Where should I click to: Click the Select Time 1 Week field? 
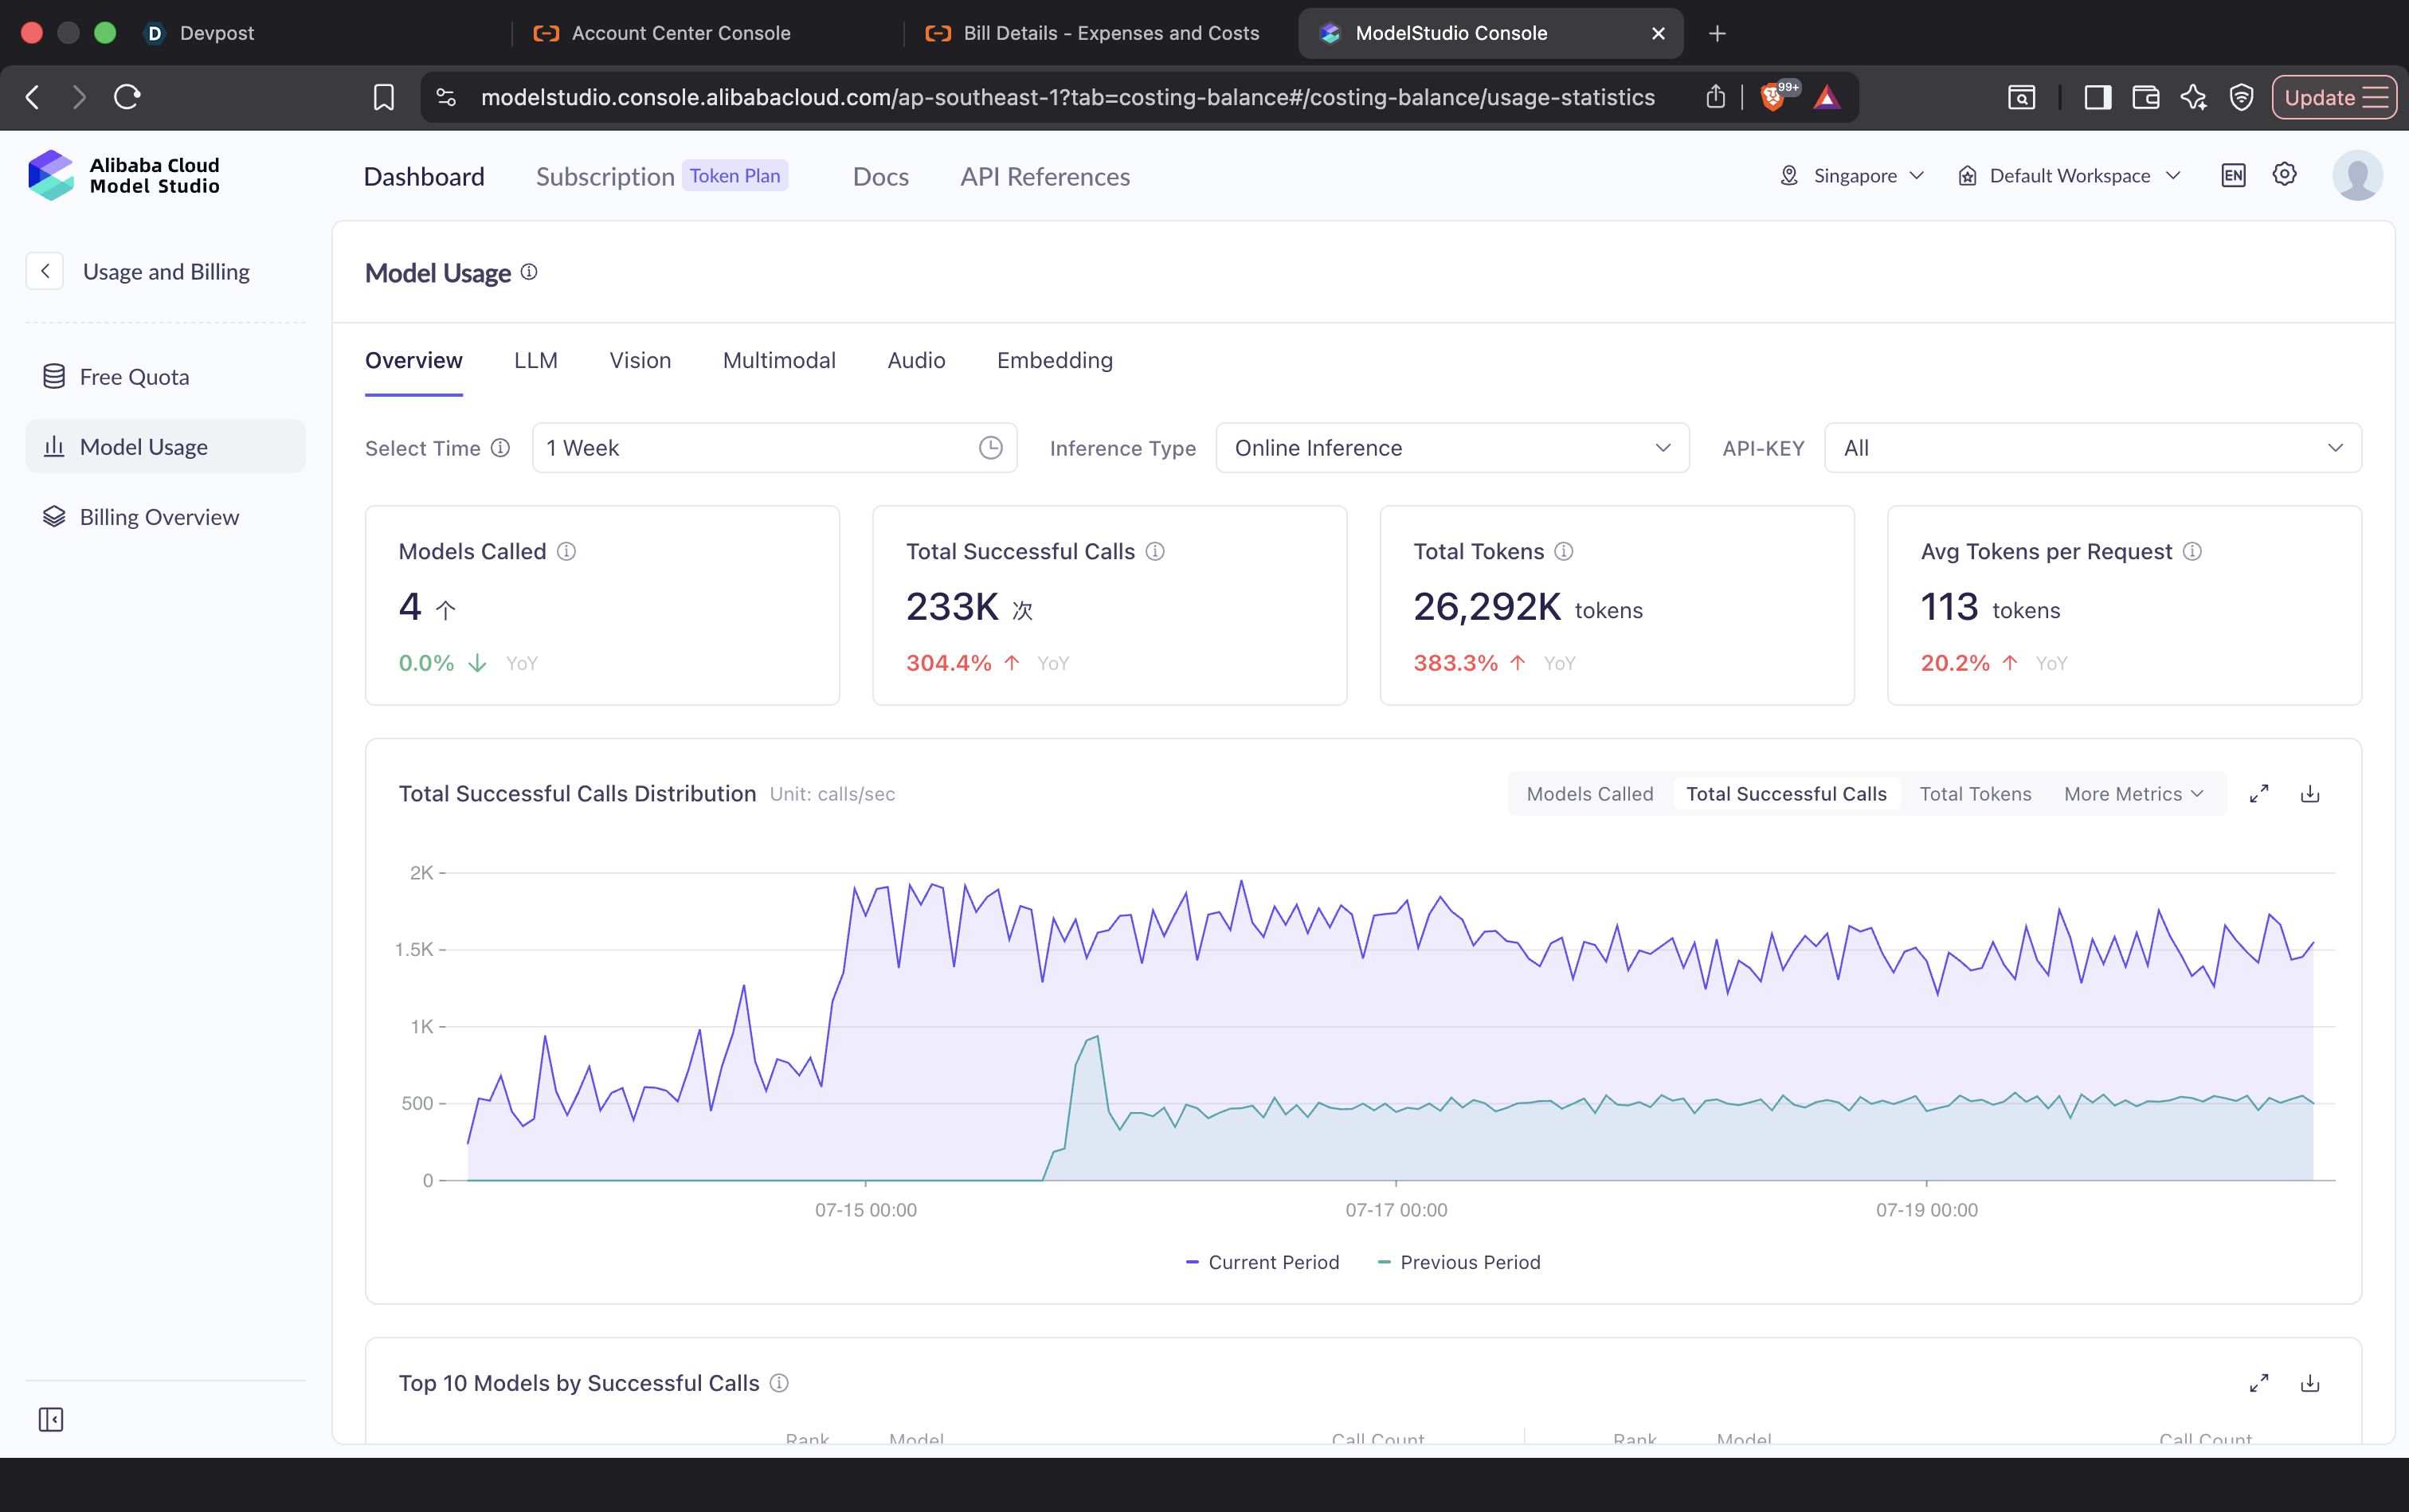coord(775,448)
